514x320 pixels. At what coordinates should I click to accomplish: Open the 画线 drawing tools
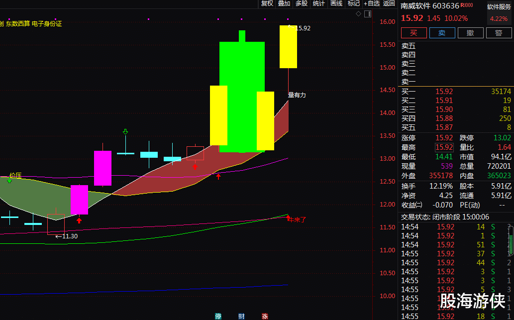(336, 3)
